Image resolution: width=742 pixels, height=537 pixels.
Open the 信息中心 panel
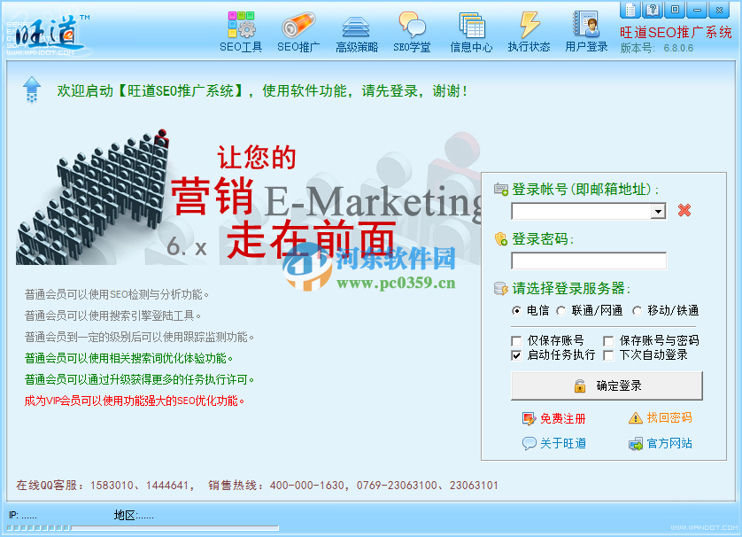click(x=472, y=29)
